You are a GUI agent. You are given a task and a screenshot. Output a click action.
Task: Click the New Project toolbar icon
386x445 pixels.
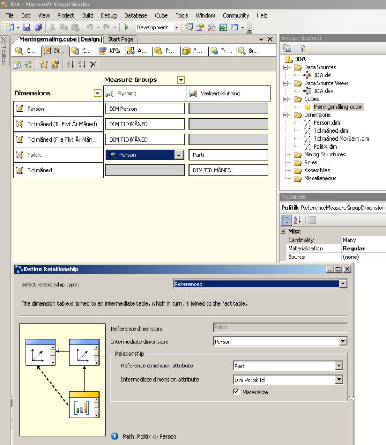click(10, 27)
